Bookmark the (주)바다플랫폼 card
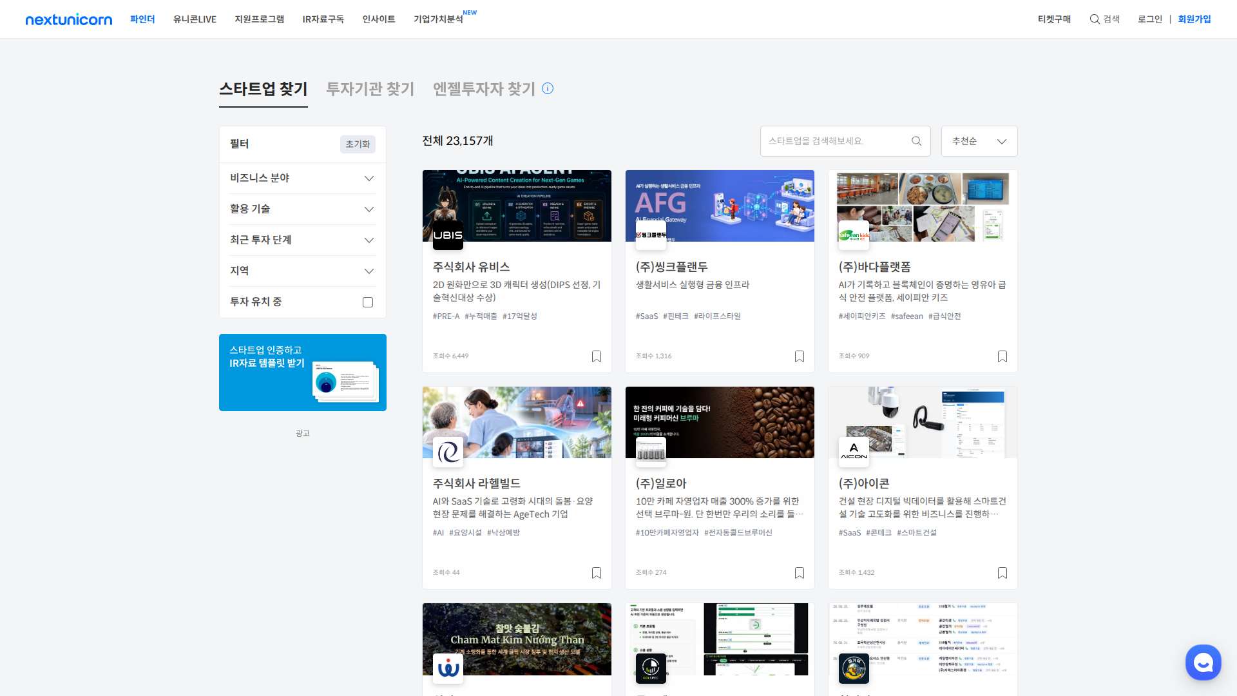Screen dimensions: 1237x696 pyautogui.click(x=1002, y=356)
